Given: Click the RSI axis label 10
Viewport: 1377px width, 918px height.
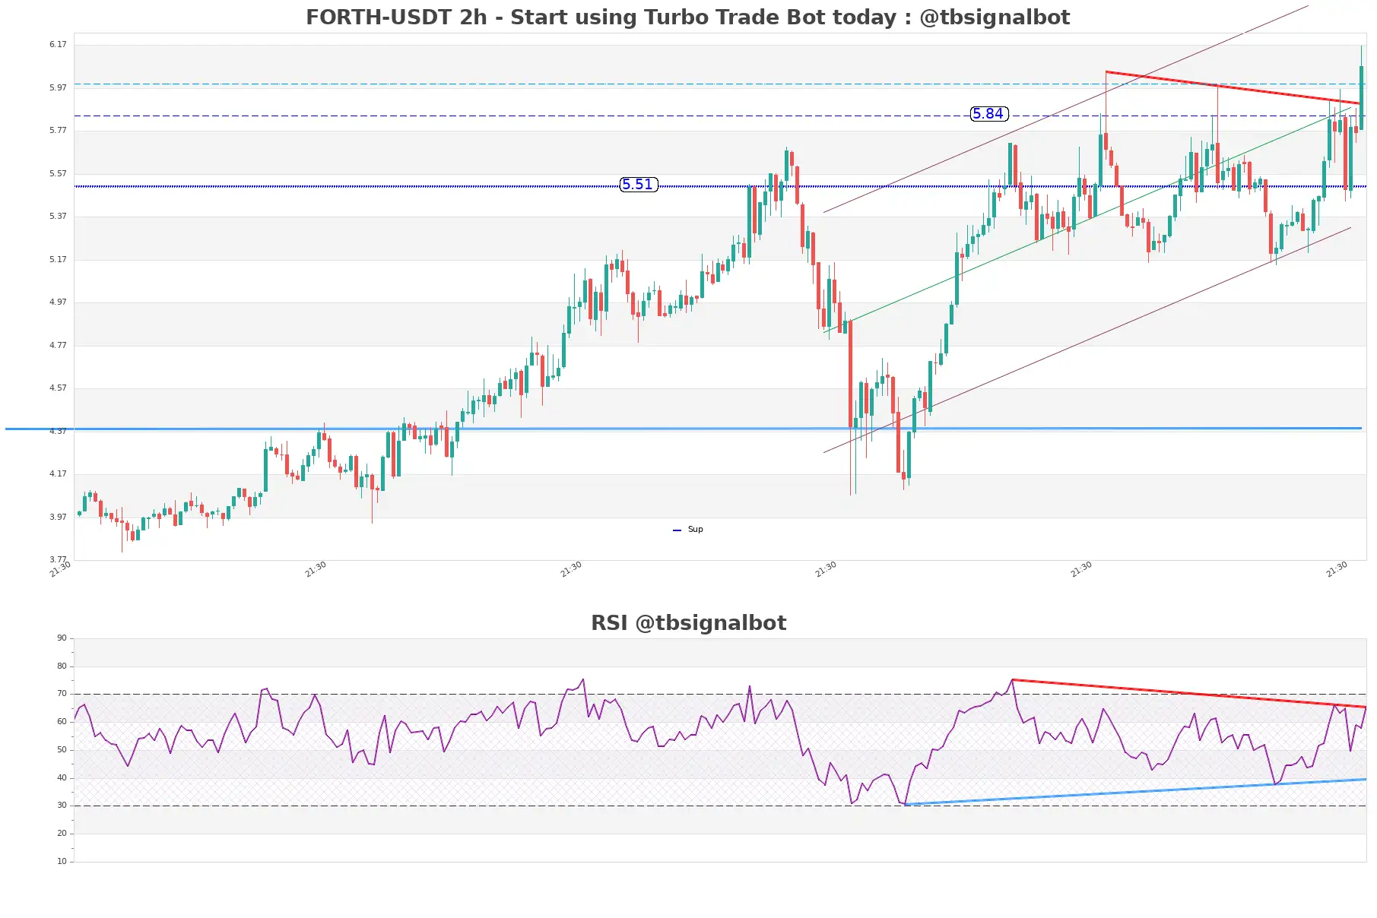Looking at the screenshot, I should (62, 862).
